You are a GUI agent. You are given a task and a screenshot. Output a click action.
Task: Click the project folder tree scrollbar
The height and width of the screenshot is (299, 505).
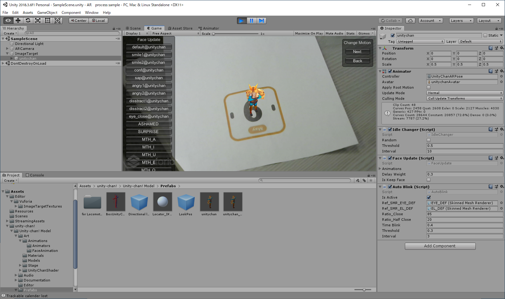click(75, 235)
